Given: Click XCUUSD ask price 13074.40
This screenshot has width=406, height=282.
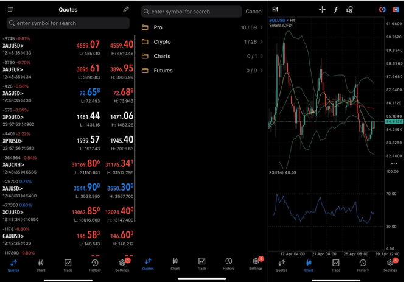Looking at the screenshot, I should pyautogui.click(x=119, y=211).
